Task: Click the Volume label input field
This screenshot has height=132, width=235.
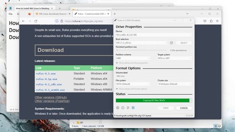Action: (154, 76)
